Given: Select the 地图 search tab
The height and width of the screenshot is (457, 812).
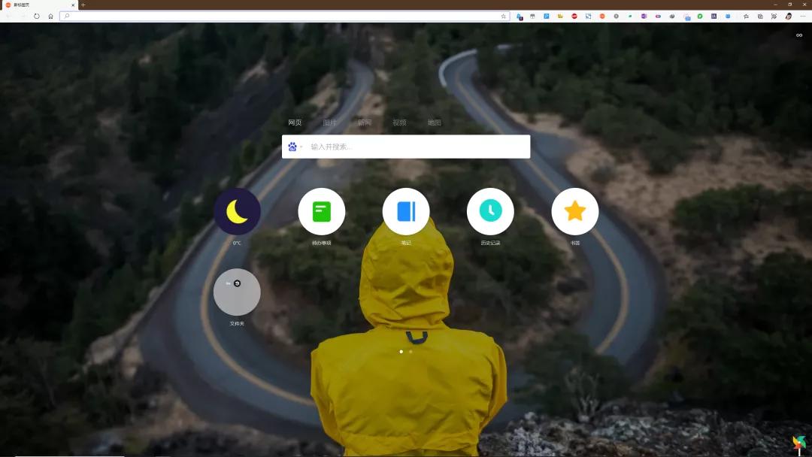Looking at the screenshot, I should [x=434, y=123].
